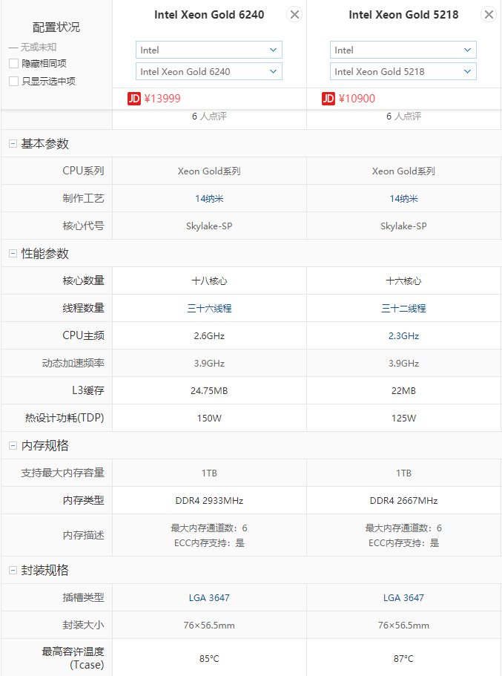Select the 热设计功耗(TDP) row label
Image resolution: width=502 pixels, height=676 pixels.
pyautogui.click(x=65, y=418)
